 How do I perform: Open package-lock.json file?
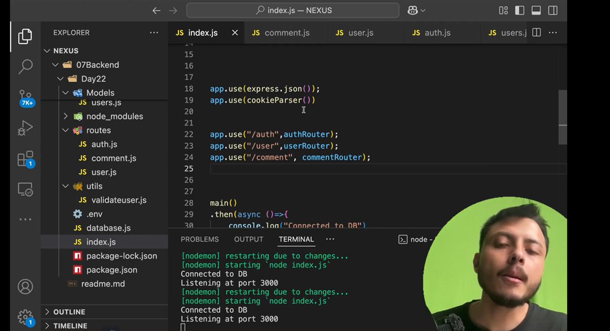104,256
